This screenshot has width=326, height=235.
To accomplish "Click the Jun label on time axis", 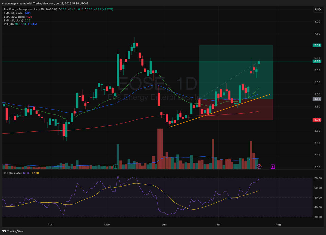I will click(x=164, y=225).
